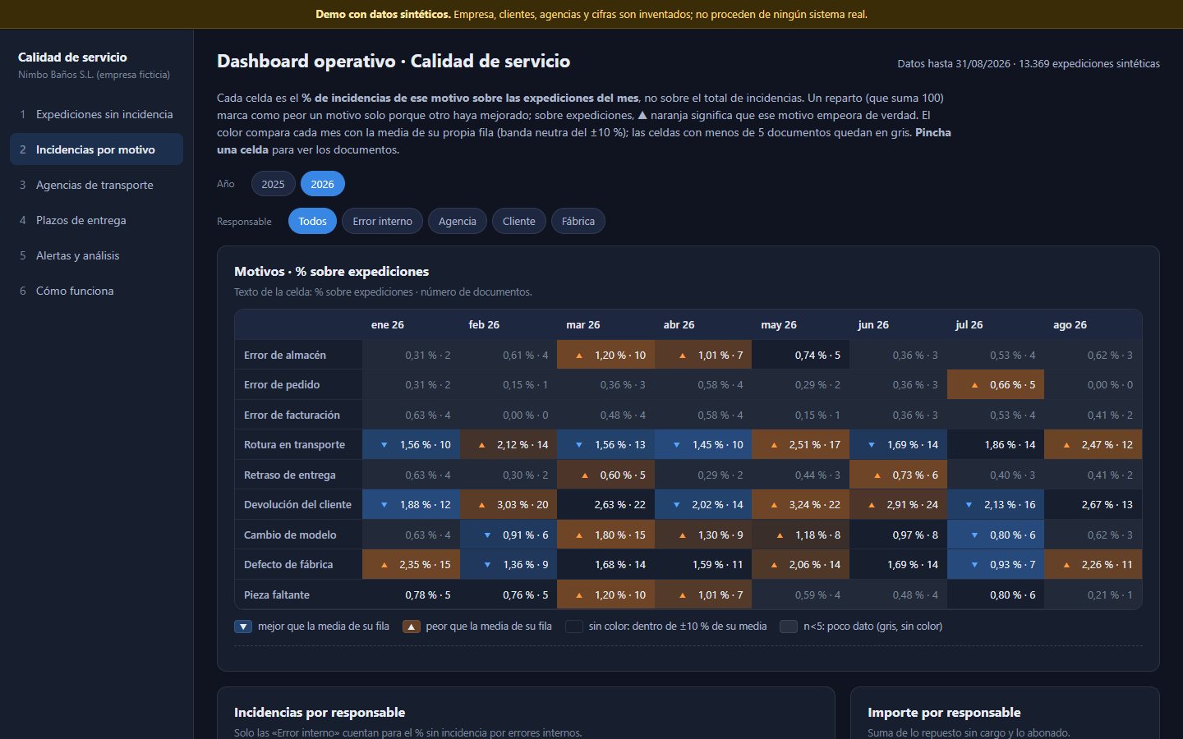This screenshot has width=1183, height=739.
Task: Open Error de almacén may 26 cell '0,74 % · 5'
Action: pyautogui.click(x=800, y=355)
